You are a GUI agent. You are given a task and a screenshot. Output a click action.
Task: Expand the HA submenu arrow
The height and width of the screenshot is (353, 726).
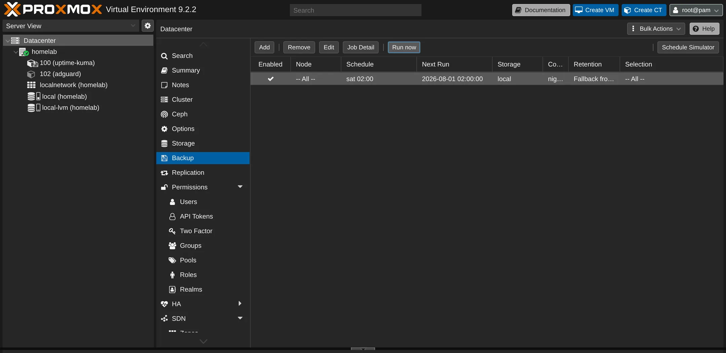tap(240, 304)
